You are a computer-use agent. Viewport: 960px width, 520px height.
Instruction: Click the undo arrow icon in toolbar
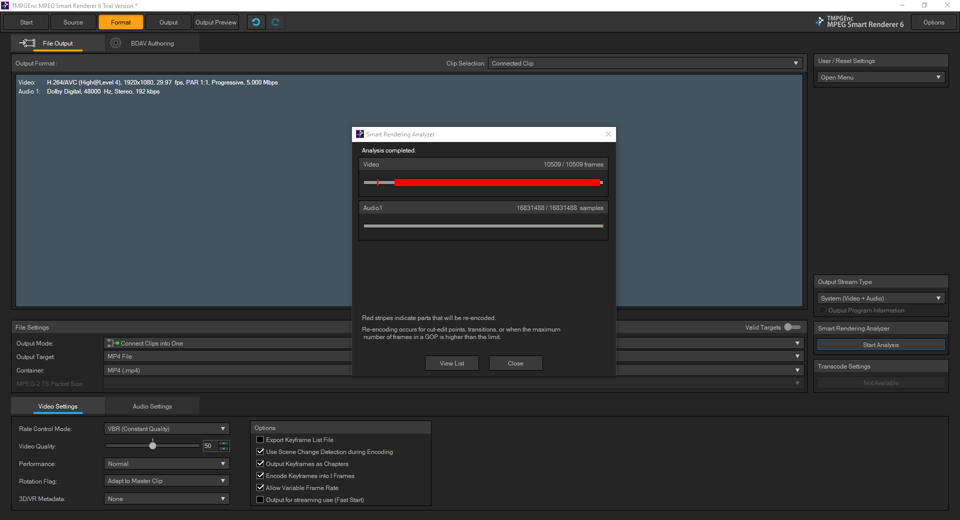click(256, 22)
